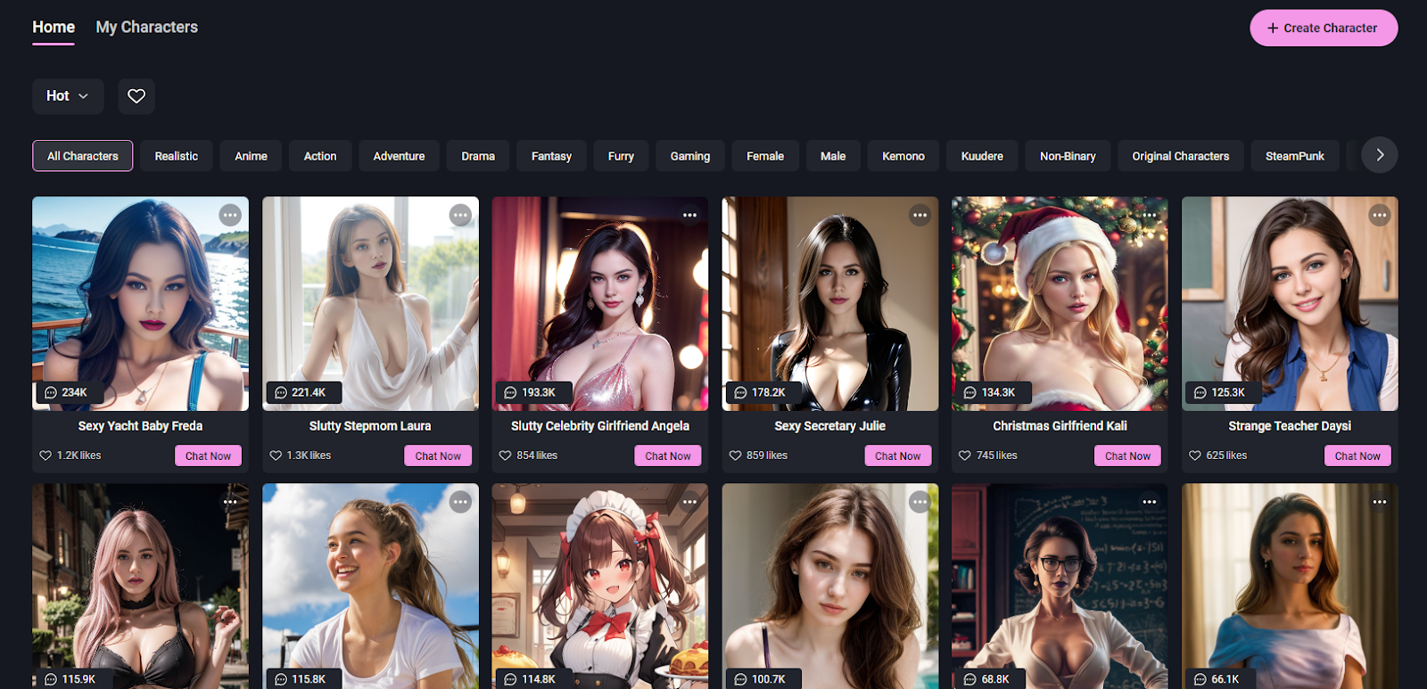
Task: Filter by Kemono category
Action: point(903,156)
